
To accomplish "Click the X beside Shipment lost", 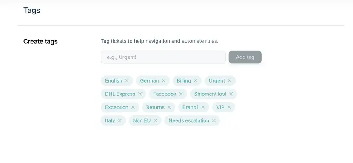I will click(x=231, y=94).
